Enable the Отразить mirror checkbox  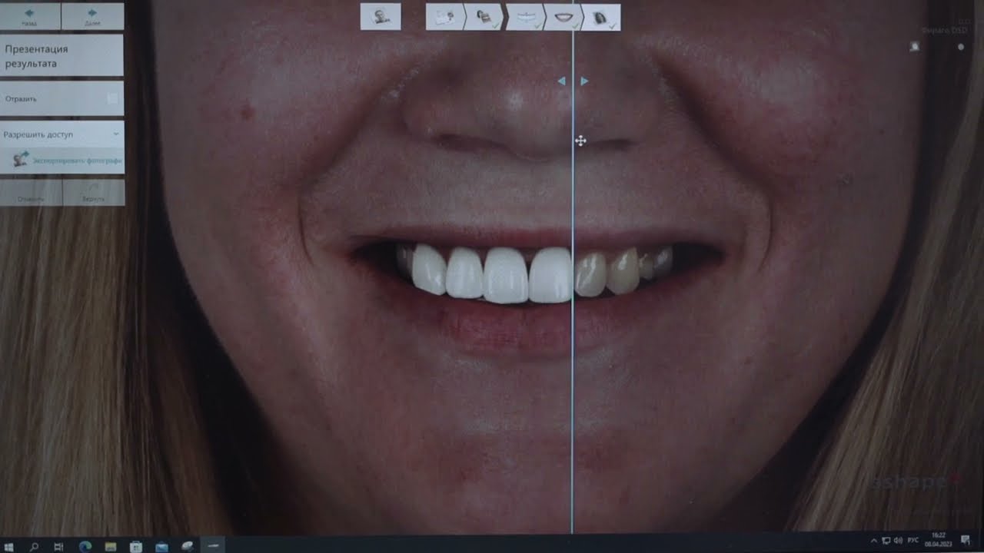112,98
